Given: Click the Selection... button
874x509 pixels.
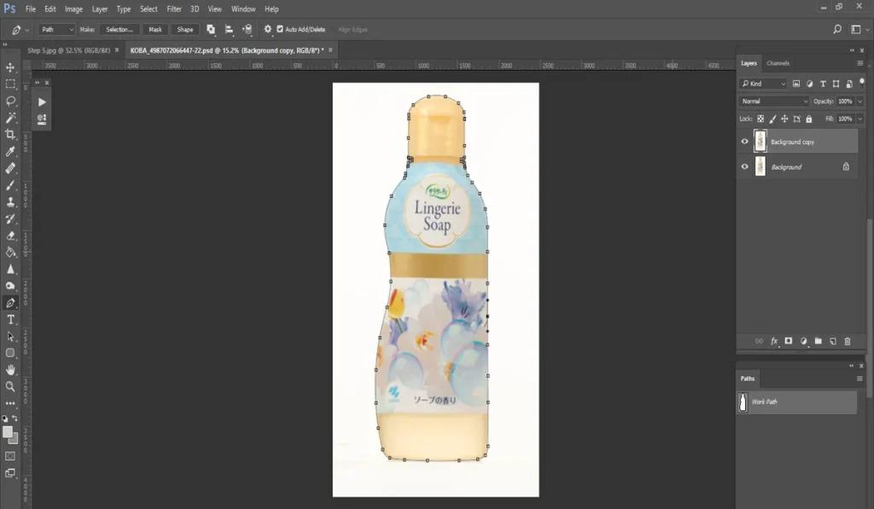Looking at the screenshot, I should pos(119,29).
